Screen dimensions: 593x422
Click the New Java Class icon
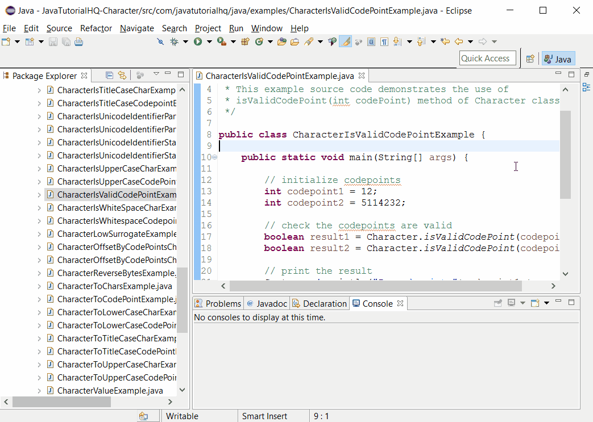pos(259,41)
